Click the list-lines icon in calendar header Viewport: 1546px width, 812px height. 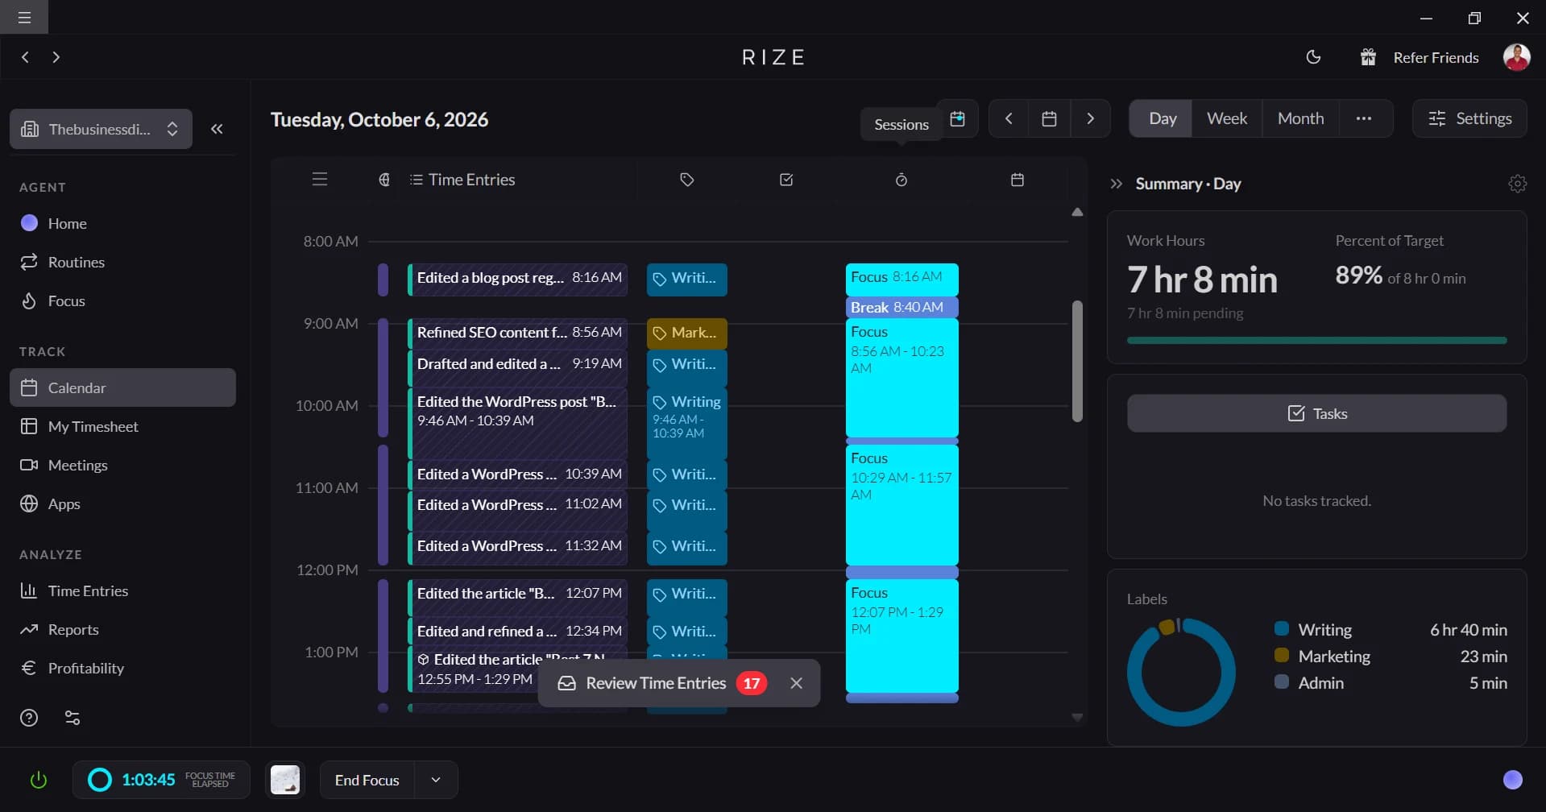pyautogui.click(x=320, y=179)
